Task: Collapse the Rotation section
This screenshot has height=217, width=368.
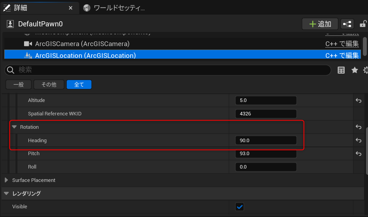Action: [14, 127]
